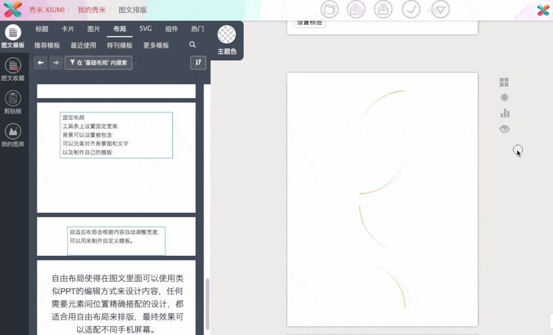Screen dimensions: 553x335
Task: Click the 设置标签 button above canvas
Action: 309,23
